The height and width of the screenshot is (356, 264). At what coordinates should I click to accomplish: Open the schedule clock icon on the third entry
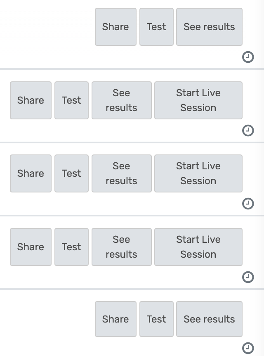point(248,204)
